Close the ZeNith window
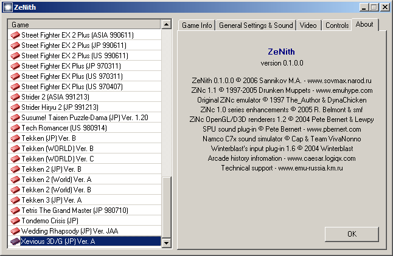The image size is (393, 256). click(x=384, y=7)
